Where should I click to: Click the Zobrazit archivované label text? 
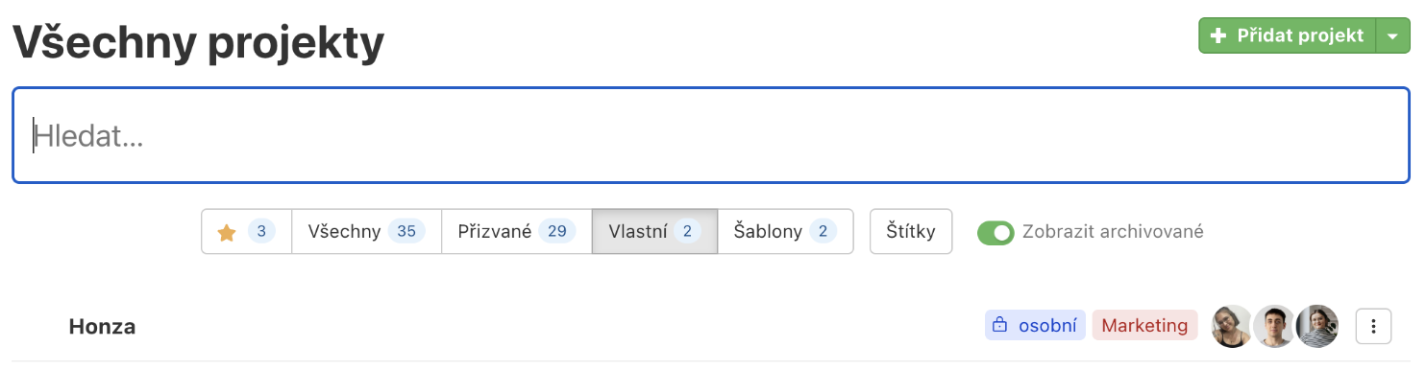click(1113, 231)
